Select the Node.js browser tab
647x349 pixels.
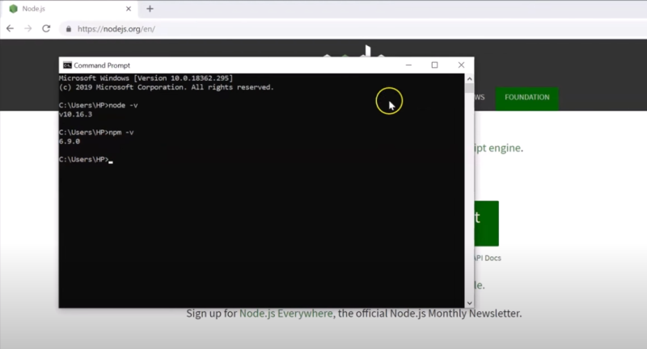click(x=65, y=9)
